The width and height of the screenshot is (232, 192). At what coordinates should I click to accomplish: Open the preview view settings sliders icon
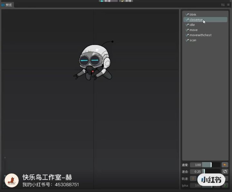[x=223, y=5]
